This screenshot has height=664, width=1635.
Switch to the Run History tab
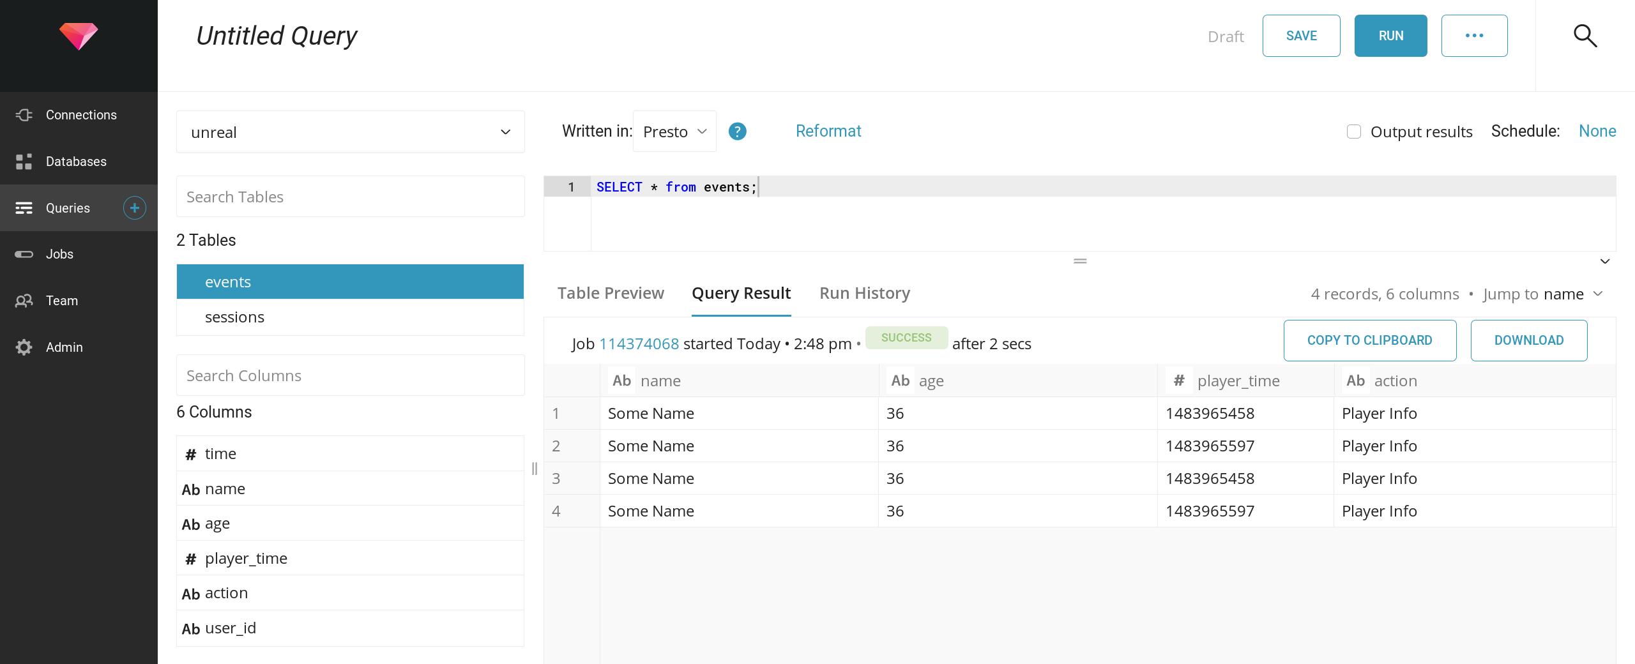(864, 293)
